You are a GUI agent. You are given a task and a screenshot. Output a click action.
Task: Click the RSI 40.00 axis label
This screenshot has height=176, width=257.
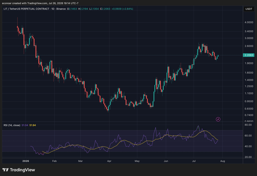tap(248, 147)
